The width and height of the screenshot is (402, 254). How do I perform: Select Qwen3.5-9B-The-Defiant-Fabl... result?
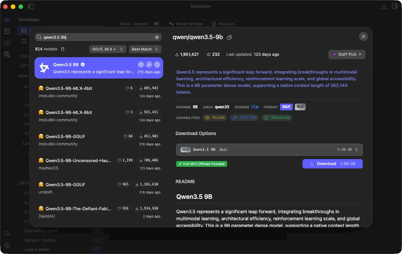tap(99, 212)
